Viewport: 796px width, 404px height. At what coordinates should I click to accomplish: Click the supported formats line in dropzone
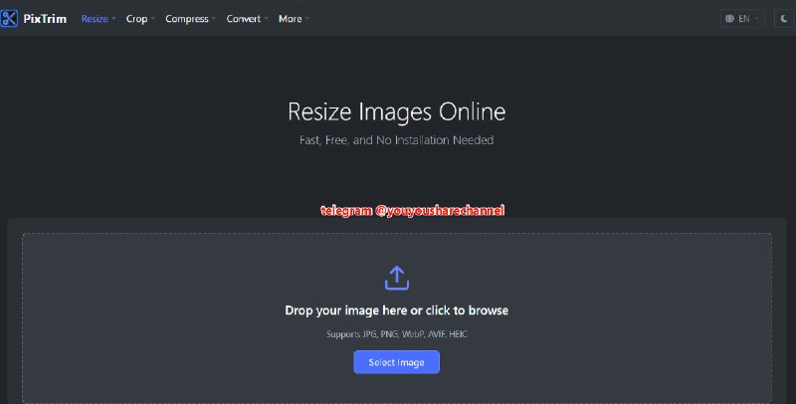(396, 334)
